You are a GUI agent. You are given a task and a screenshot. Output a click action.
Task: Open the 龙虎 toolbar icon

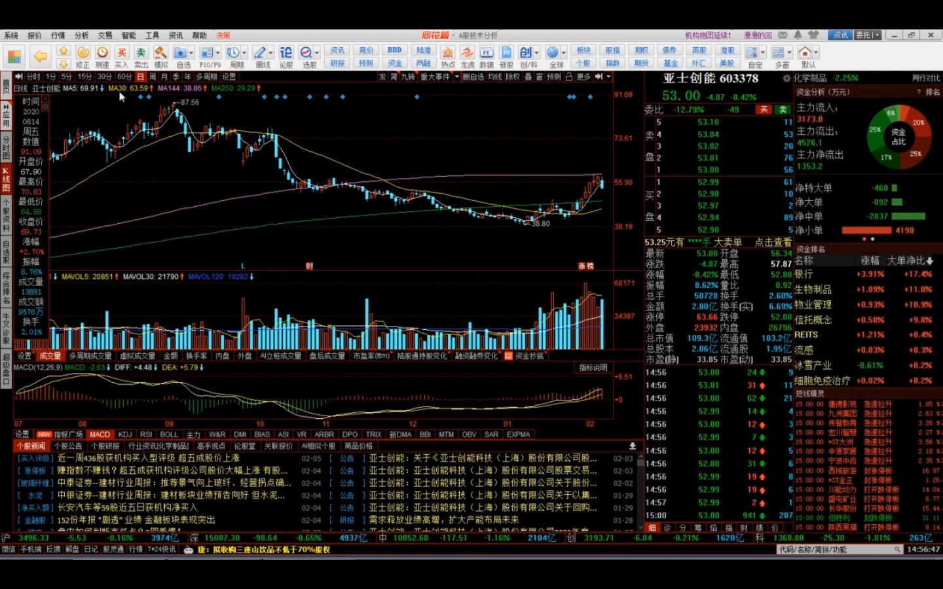coord(468,52)
